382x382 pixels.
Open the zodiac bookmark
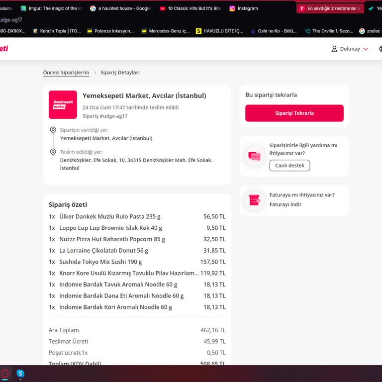370,31
